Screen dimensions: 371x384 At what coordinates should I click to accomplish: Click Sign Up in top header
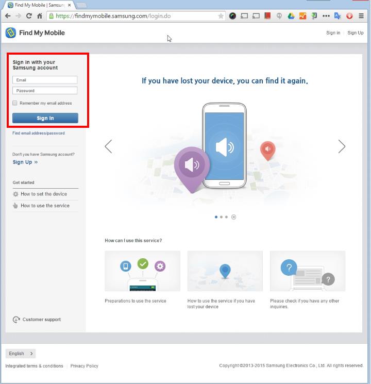(x=355, y=33)
